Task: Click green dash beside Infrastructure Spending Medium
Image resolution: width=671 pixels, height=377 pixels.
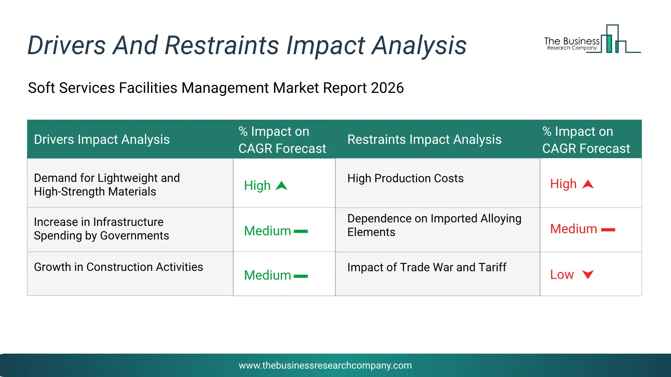Action: [301, 231]
